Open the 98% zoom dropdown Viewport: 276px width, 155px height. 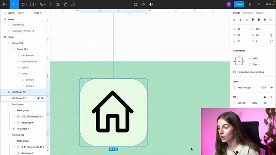(270, 4)
